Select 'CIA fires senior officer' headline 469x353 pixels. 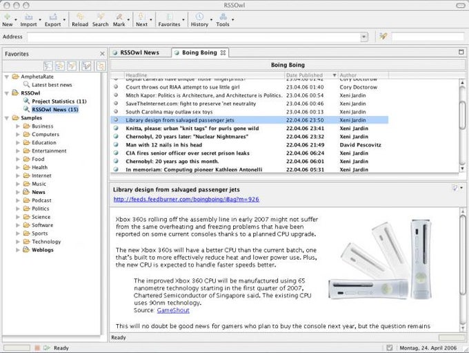(188, 153)
